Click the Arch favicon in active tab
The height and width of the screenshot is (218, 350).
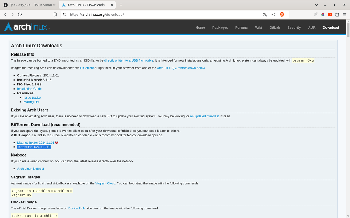(64, 5)
